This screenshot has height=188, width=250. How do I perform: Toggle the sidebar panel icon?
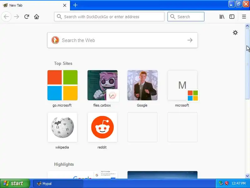point(232,17)
